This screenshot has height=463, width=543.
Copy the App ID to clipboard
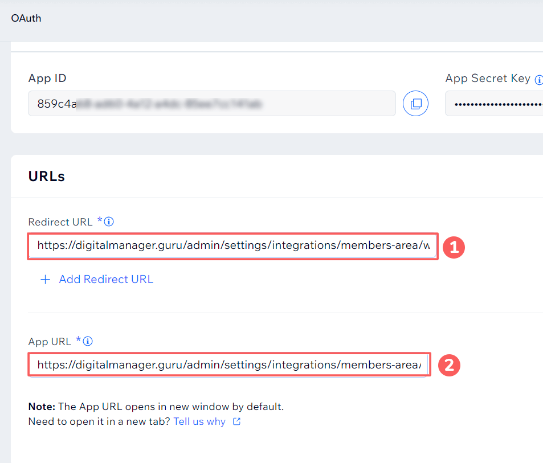(415, 104)
